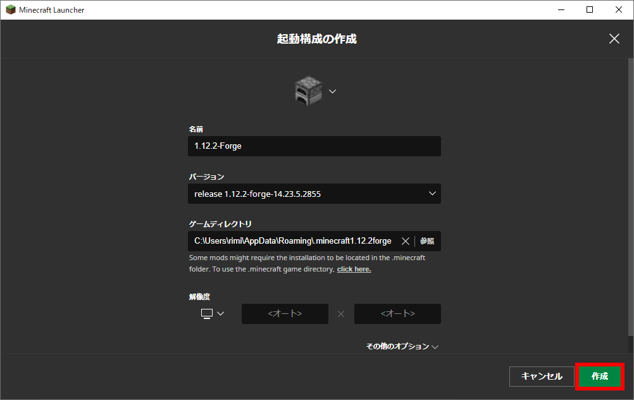The image size is (634, 400).
Task: Click the monitor icon under 解像度
Action: click(x=205, y=313)
